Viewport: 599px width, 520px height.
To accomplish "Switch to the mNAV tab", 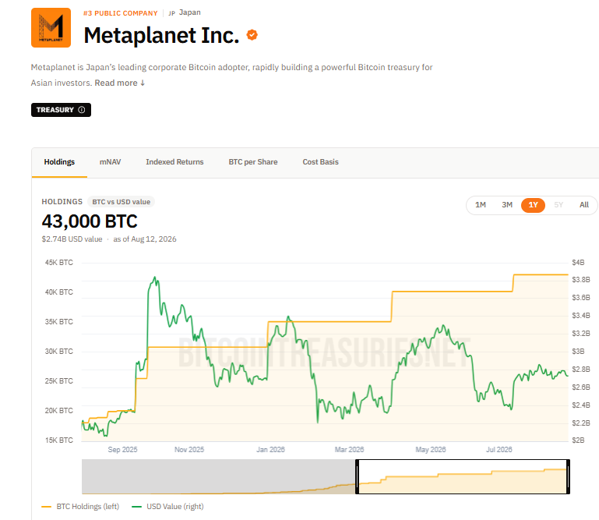I will click(110, 162).
